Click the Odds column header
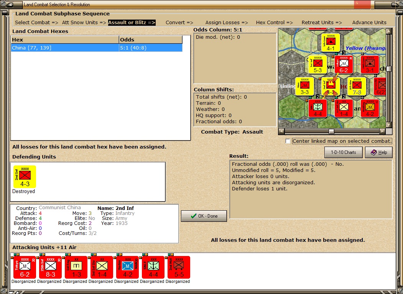 (x=151, y=40)
